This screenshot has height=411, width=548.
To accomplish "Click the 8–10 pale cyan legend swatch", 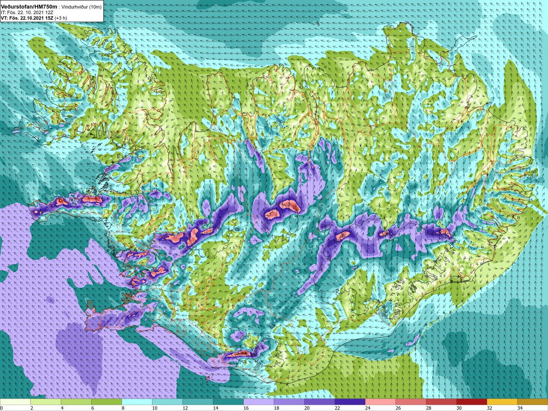I will coord(137,402).
